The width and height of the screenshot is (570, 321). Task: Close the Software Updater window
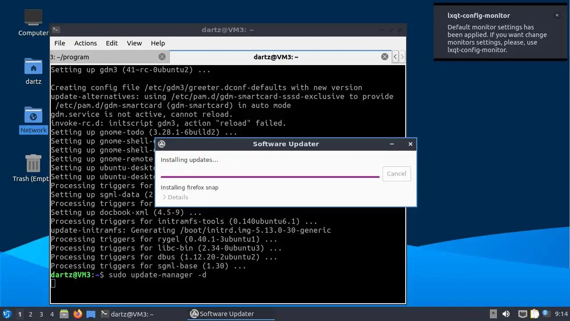[x=411, y=144]
